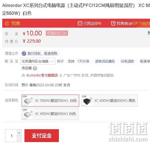
Task: Click the 退换货运费险 service link
Action: coord(105,61)
